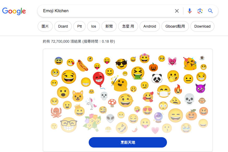Click the crystal ball emoji
This screenshot has height=152, width=228.
coord(158,117)
